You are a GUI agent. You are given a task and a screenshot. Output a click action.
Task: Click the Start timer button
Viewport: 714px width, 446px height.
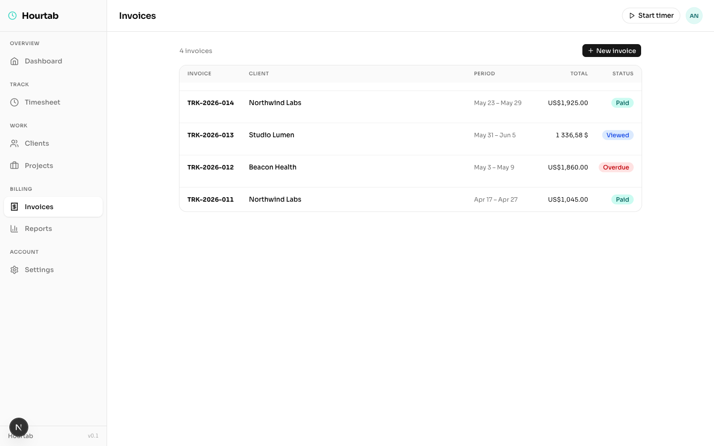coord(651,16)
